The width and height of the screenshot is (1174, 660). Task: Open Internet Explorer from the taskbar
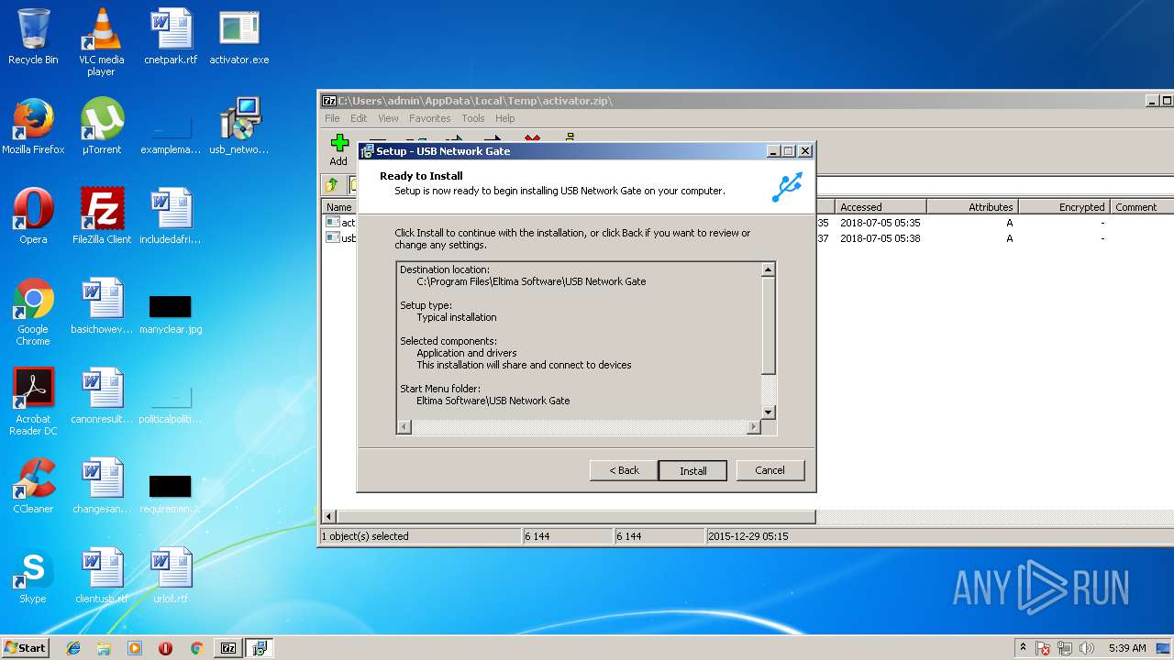click(73, 648)
